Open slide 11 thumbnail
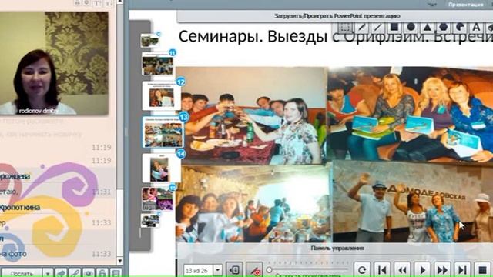493x277 pixels. pos(157,64)
